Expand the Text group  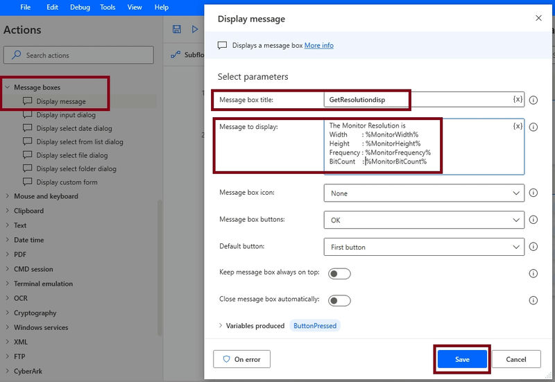[8, 225]
